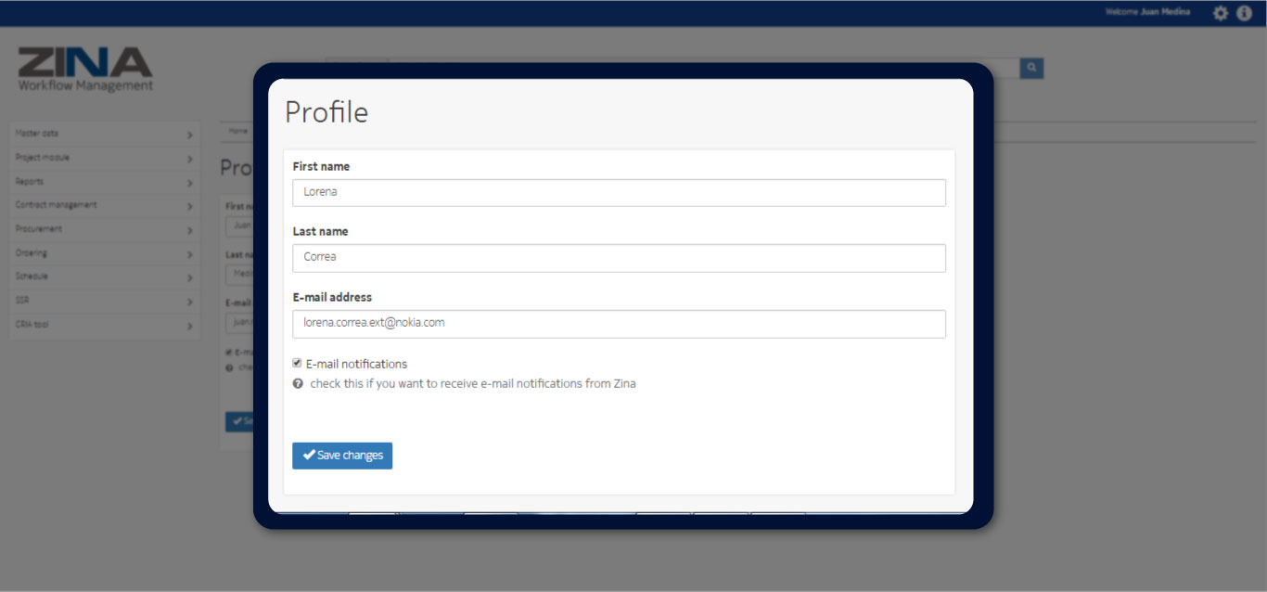The width and height of the screenshot is (1267, 592).
Task: Click the ZINA Workflow Management logo
Action: [85, 70]
